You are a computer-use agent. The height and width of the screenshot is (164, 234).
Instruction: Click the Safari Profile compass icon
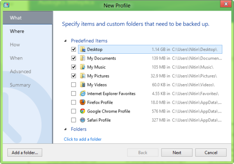point(83,120)
